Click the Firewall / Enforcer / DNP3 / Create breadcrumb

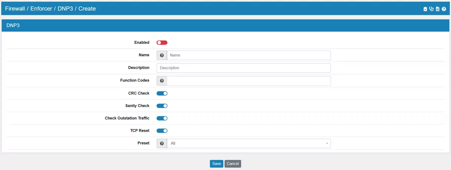(x=50, y=9)
